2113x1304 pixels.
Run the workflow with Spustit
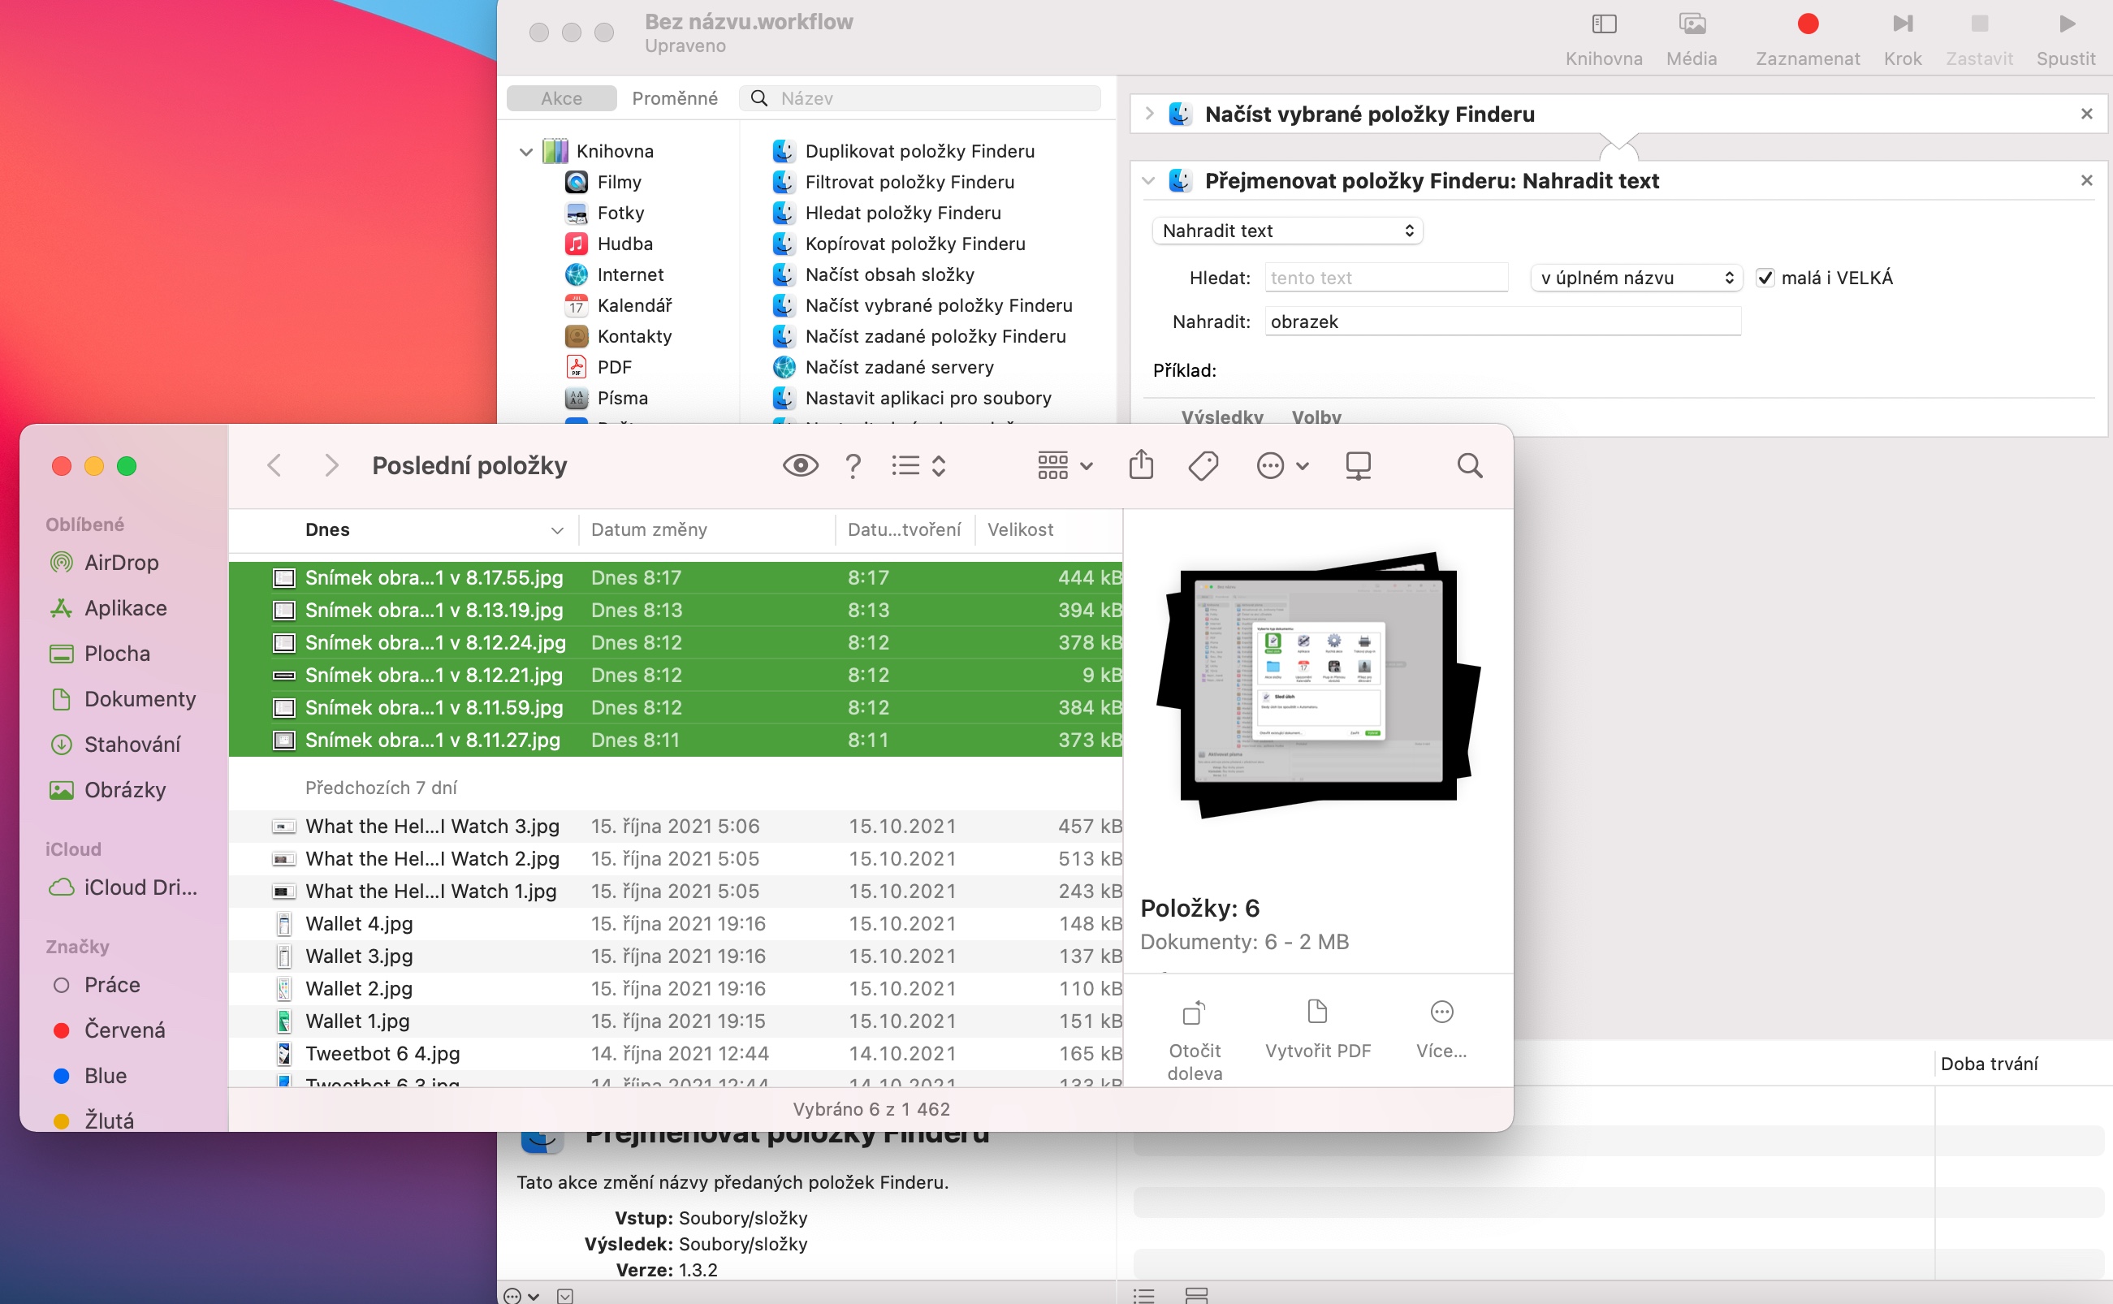click(2066, 25)
